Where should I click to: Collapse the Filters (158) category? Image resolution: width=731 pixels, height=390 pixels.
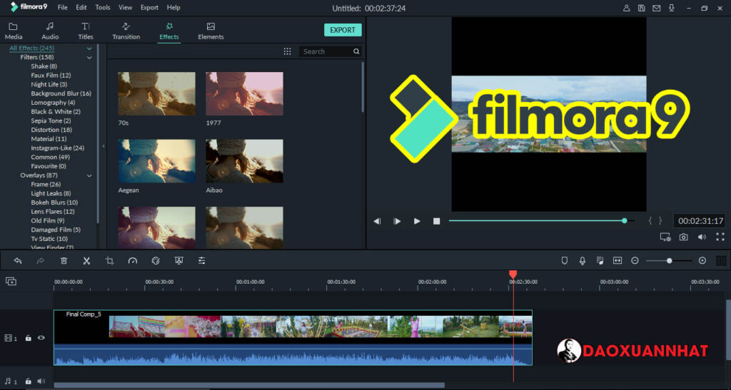click(x=89, y=57)
